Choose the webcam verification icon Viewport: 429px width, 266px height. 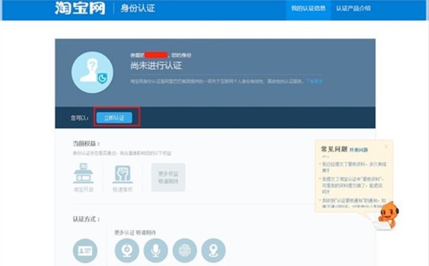[127, 251]
